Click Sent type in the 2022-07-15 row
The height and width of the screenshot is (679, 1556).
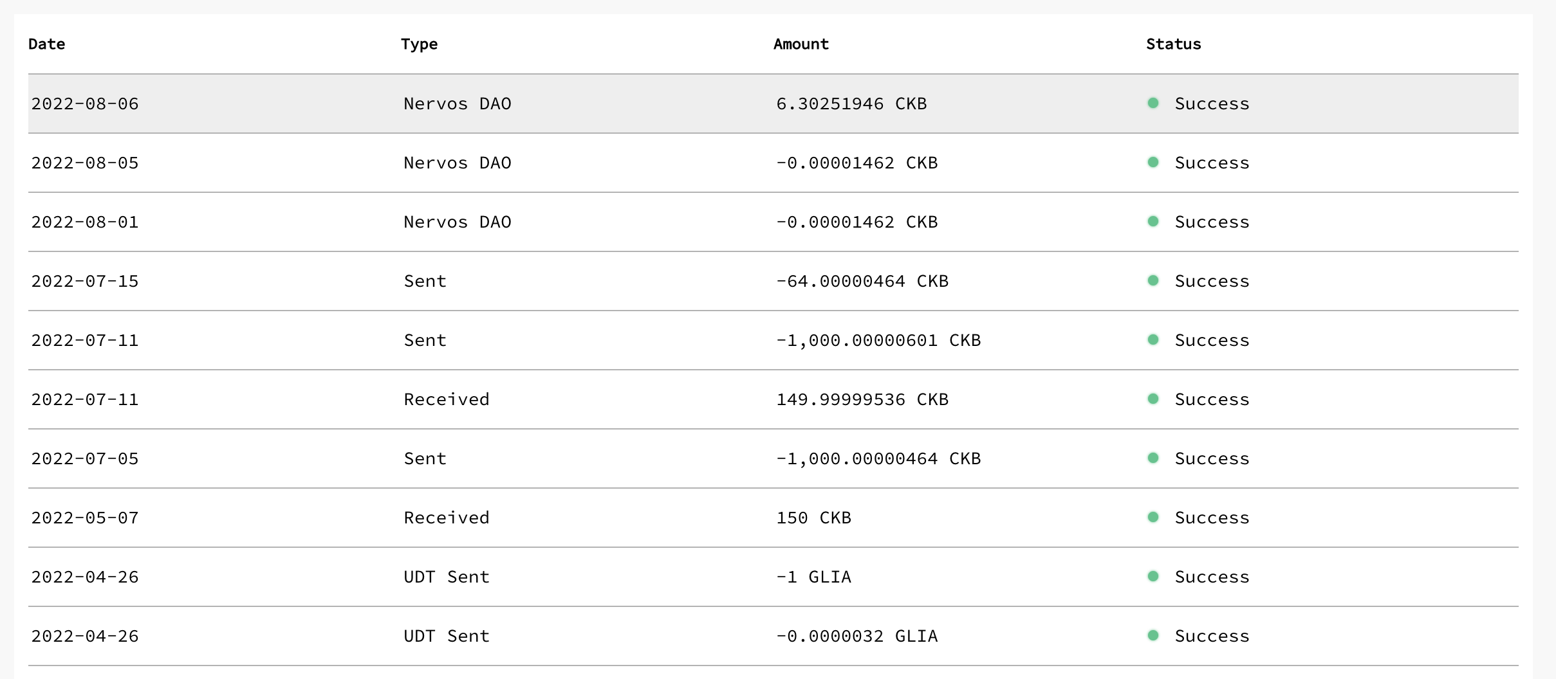[x=425, y=281]
